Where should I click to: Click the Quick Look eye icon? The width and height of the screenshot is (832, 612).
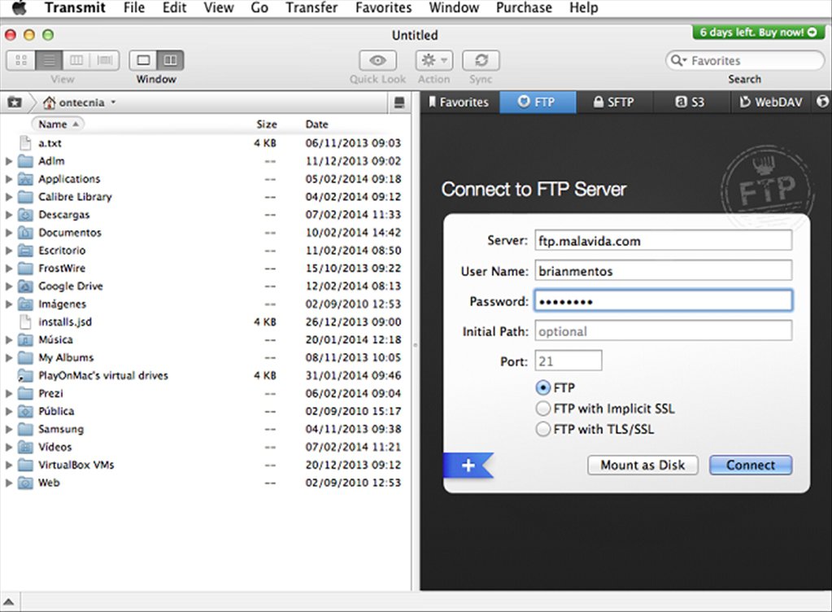(378, 60)
